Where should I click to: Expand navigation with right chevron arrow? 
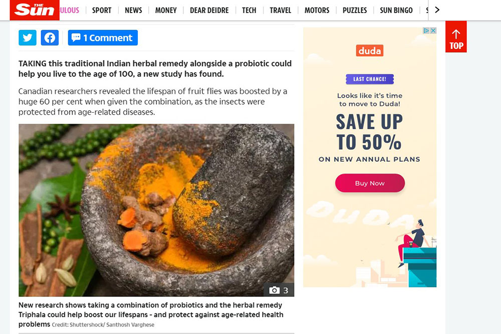click(437, 10)
